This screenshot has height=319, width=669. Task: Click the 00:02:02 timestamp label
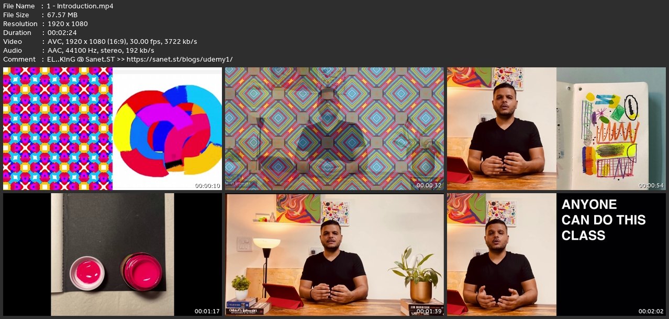[652, 311]
